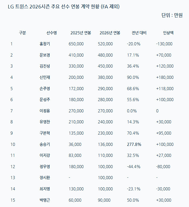The width and height of the screenshot is (189, 207).
Task: Click 이정용's 0.0% change cell
Action: (x=132, y=111)
